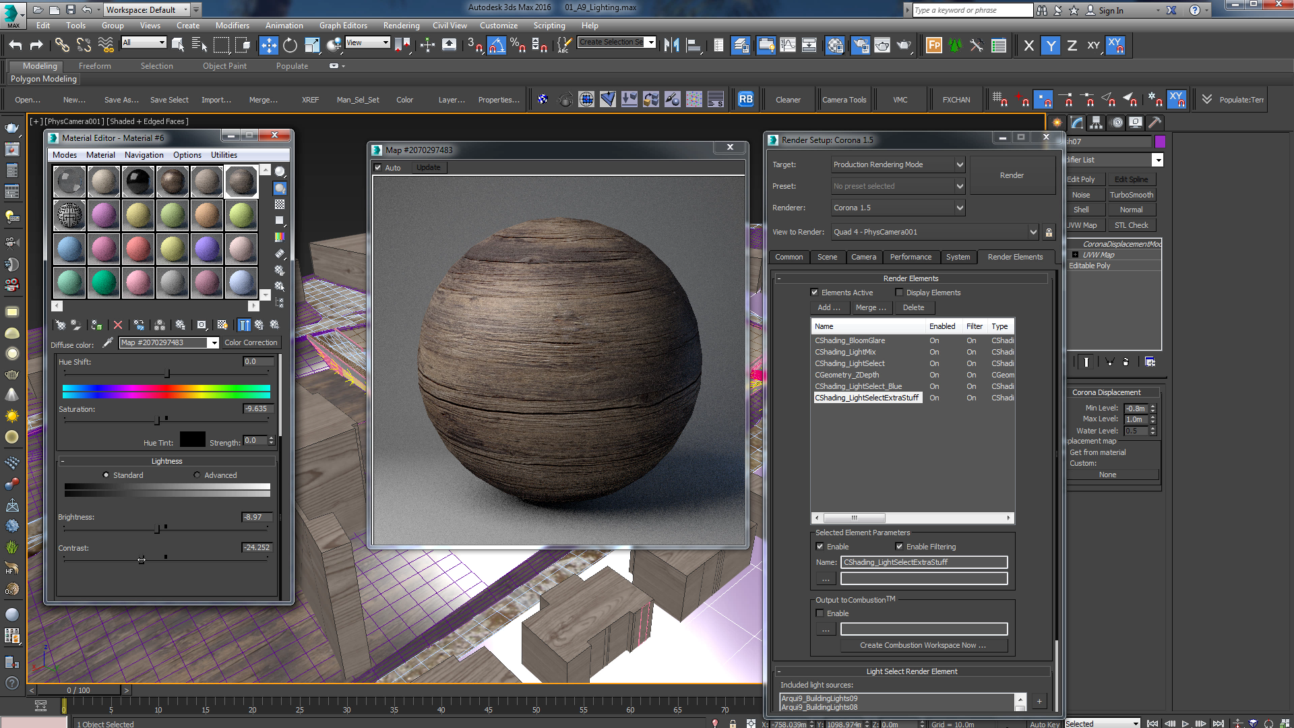
Task: Open Navigation menu in Material Editor
Action: pyautogui.click(x=144, y=155)
